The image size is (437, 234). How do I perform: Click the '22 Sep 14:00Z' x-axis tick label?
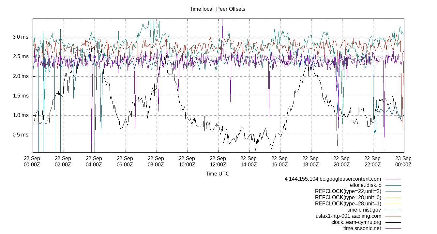[249, 162]
